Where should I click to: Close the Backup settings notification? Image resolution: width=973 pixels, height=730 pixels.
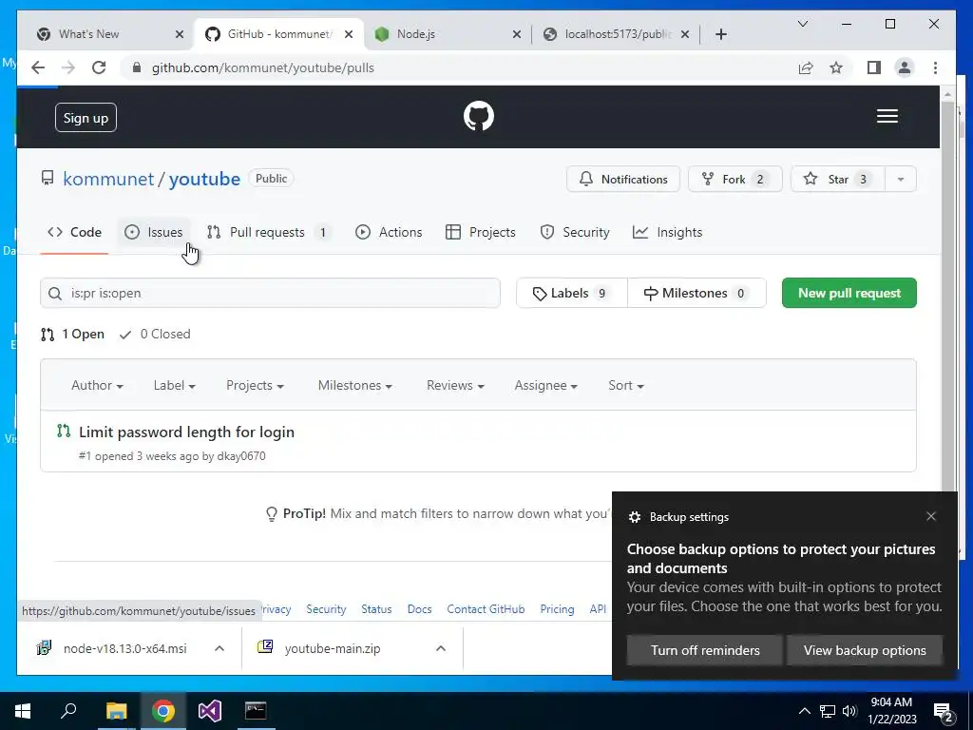coord(931,516)
